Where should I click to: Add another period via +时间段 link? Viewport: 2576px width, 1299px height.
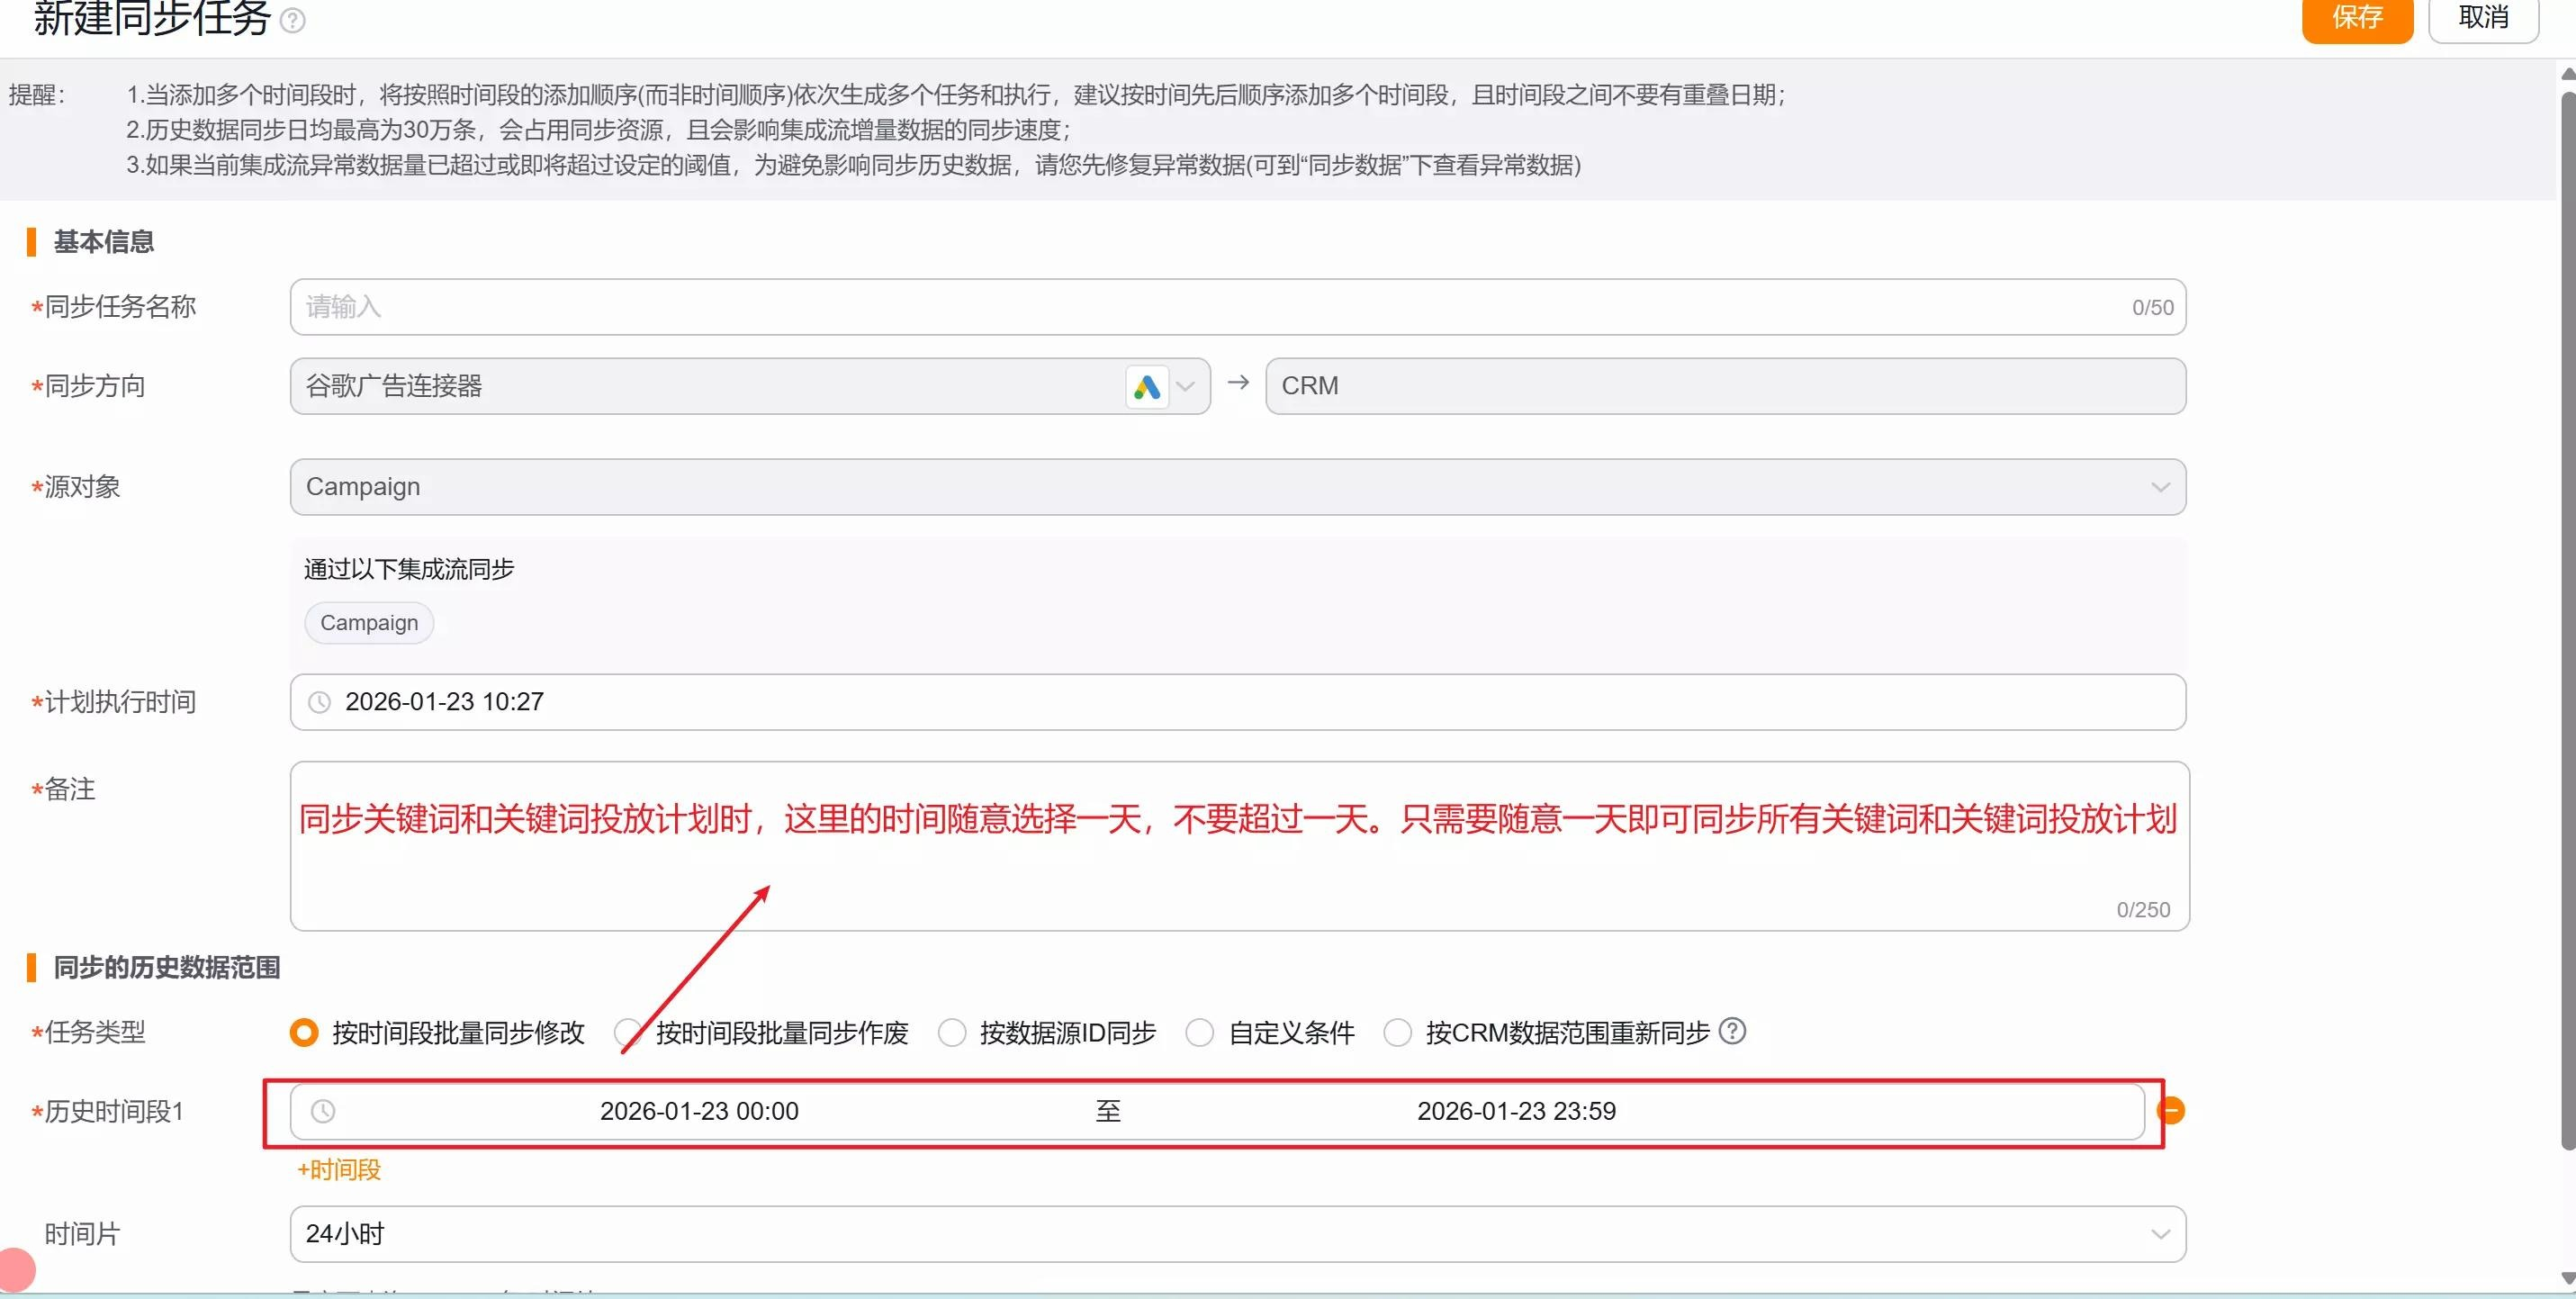(339, 1169)
